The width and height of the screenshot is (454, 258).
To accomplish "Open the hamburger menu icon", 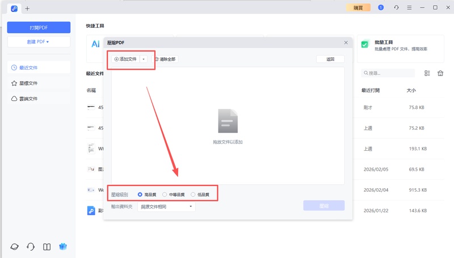I will [409, 7].
